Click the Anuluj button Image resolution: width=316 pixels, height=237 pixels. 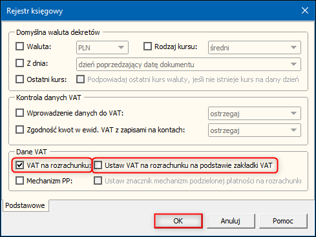[x=231, y=221]
